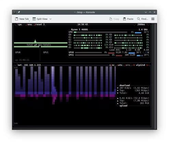This screenshot has height=144, width=169.
Task: Click the terminal app icon in the Konsole title bar
Action: click(15, 12)
